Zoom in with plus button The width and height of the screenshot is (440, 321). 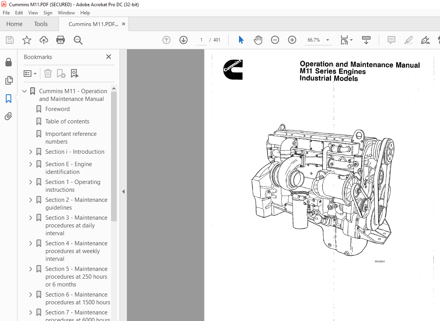click(292, 40)
